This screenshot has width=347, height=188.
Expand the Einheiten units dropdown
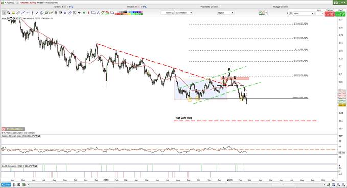coord(183,13)
